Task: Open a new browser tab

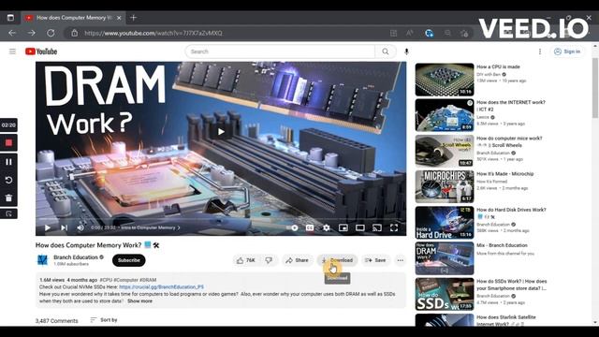Action: pyautogui.click(x=133, y=18)
